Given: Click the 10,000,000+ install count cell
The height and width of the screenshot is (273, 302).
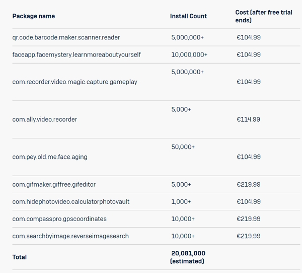Looking at the screenshot, I should click(189, 54).
